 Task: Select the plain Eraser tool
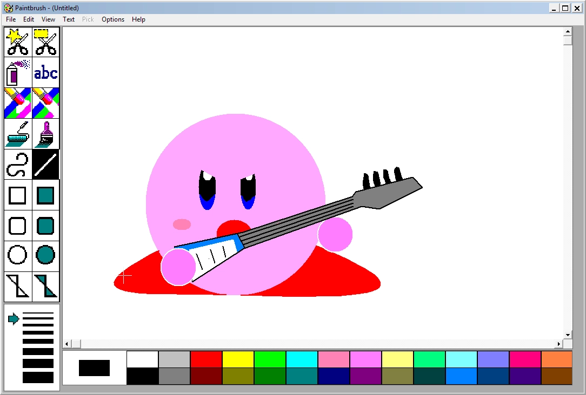[x=45, y=103]
